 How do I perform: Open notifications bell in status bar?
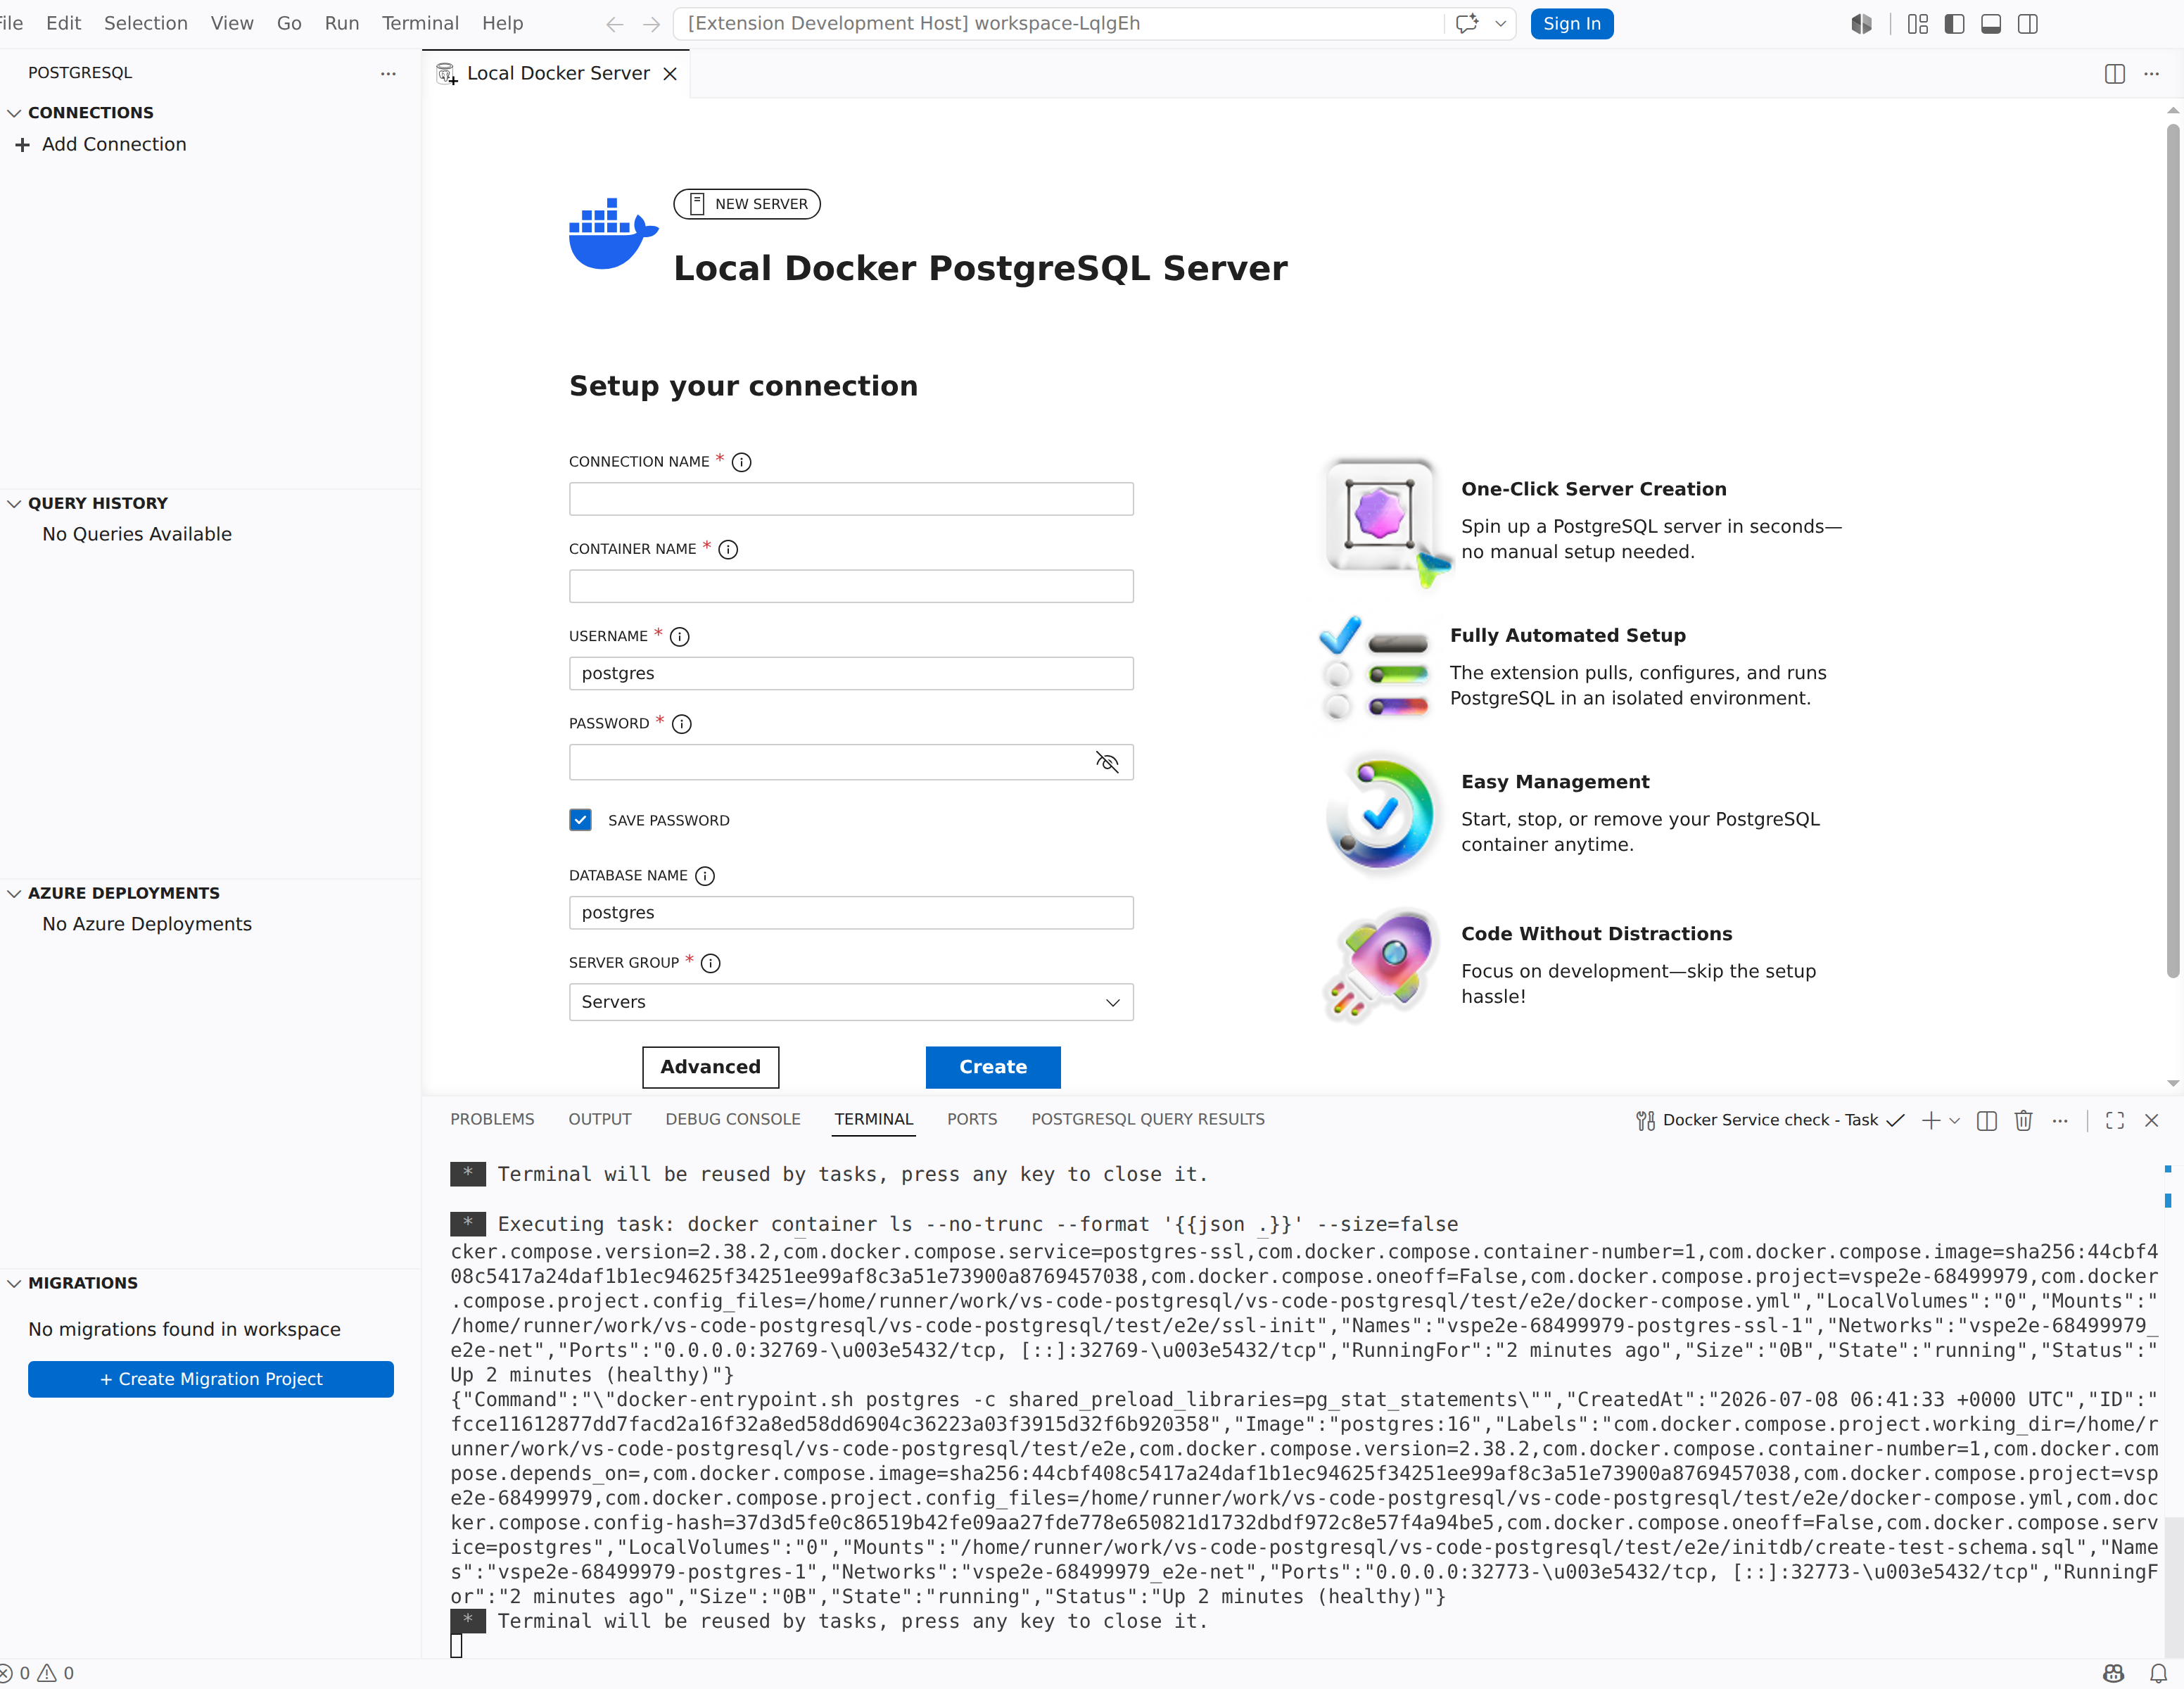coord(2158,1673)
